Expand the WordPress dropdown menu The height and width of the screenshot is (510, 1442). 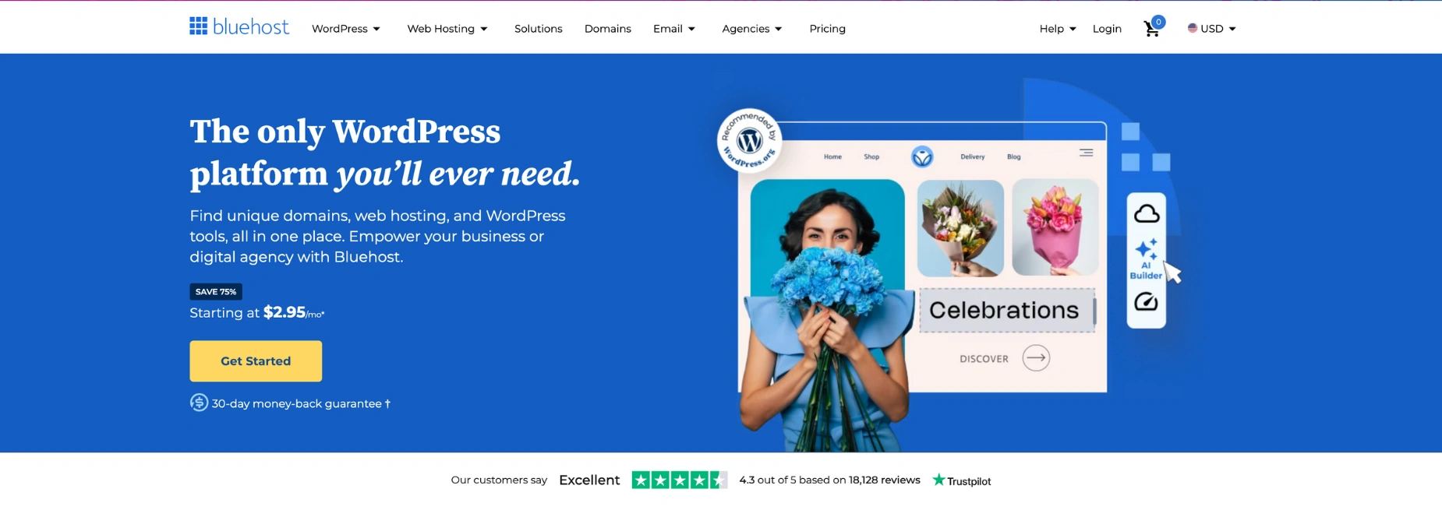[346, 29]
